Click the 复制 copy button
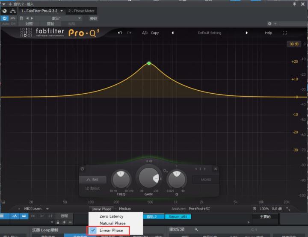This screenshot has height=237, width=308. pyautogui.click(x=50, y=24)
